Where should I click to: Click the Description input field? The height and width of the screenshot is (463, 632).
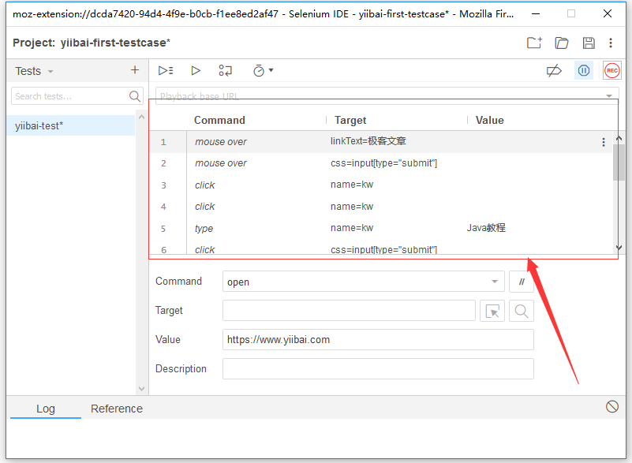[x=378, y=369]
